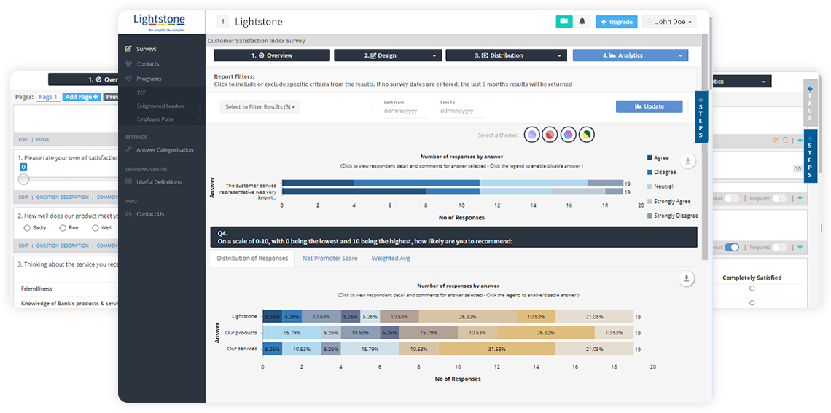Expand the 4. Analytics step dropdown
This screenshot has width=831, height=413.
[x=630, y=55]
